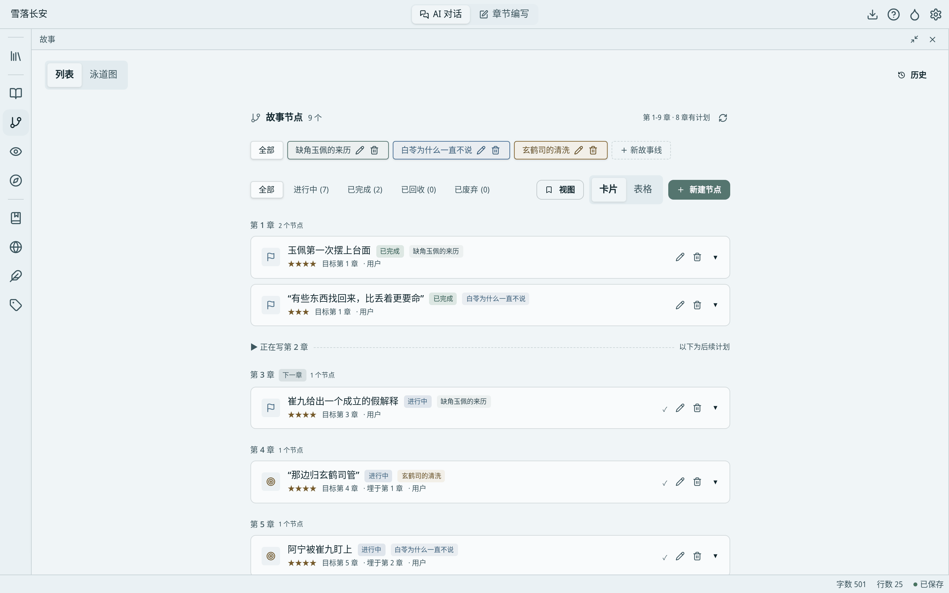949x593 pixels.
Task: Open the 视图 saved views button
Action: 560,190
